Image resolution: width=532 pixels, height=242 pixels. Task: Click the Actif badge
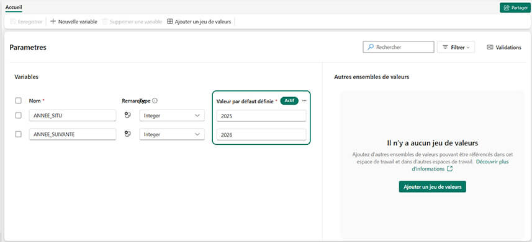(x=289, y=100)
